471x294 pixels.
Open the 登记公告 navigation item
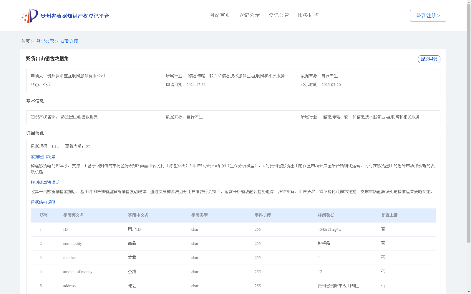pyautogui.click(x=279, y=15)
